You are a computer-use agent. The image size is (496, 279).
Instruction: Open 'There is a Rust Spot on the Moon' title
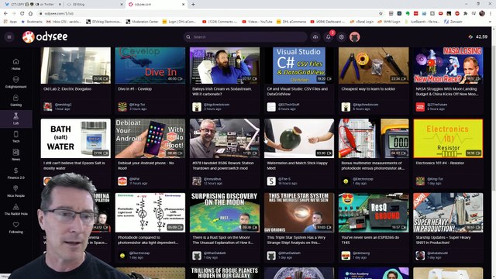[x=223, y=239]
